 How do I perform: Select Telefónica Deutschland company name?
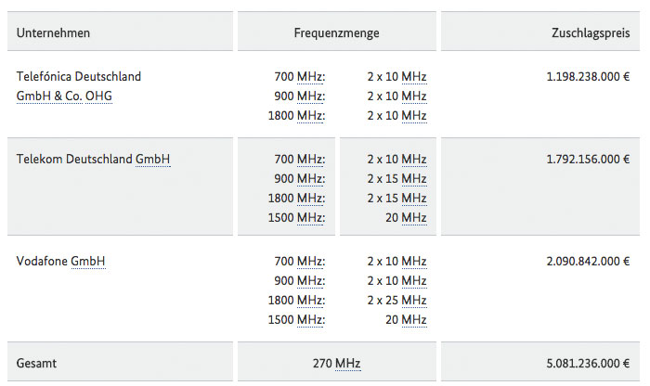[x=79, y=77]
